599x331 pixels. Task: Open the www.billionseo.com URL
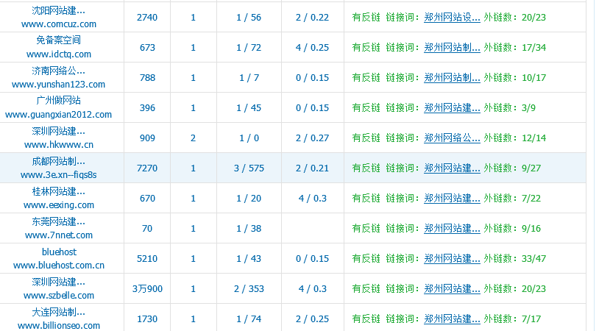pyautogui.click(x=59, y=325)
